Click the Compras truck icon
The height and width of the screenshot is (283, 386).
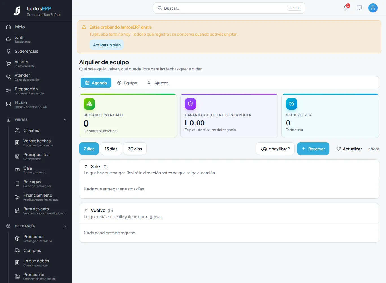click(17, 250)
